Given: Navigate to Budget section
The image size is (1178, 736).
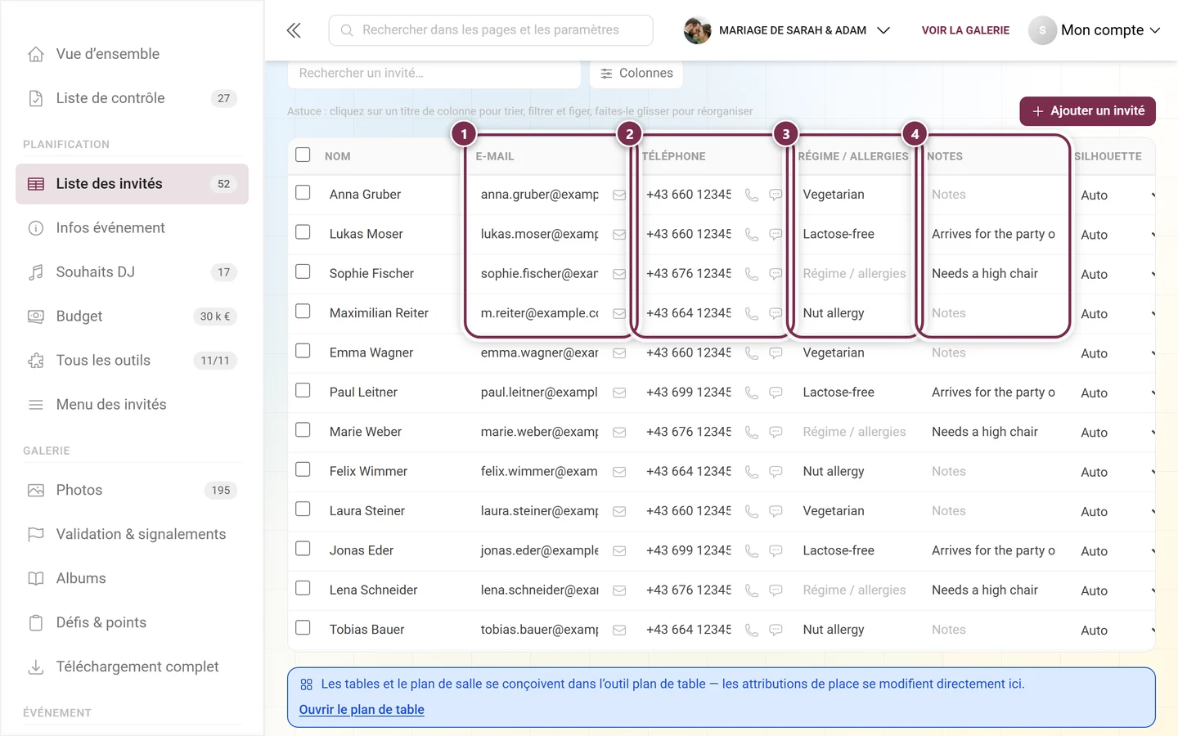Looking at the screenshot, I should pyautogui.click(x=132, y=316).
